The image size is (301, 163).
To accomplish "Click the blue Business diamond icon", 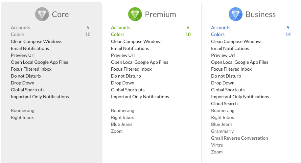I will (236, 14).
